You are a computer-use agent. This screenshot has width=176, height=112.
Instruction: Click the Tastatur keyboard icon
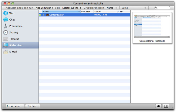pos(6,39)
